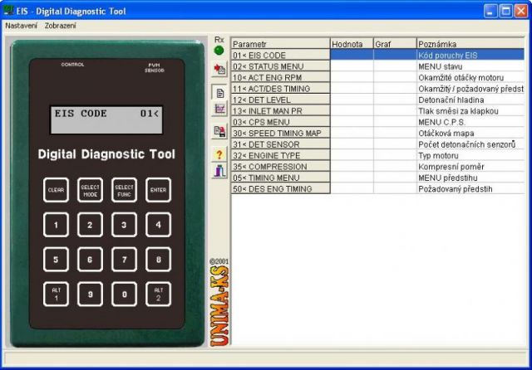
Task: Click keypad digit 0
Action: [124, 295]
